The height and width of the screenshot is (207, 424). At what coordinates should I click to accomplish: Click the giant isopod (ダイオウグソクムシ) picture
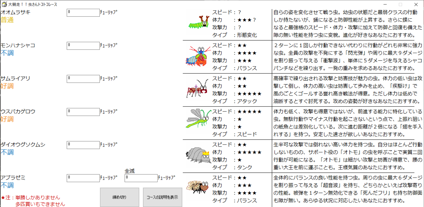tap(198, 155)
